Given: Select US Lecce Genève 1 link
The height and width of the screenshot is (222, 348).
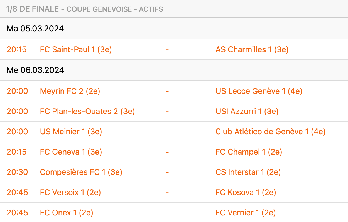Looking at the screenshot, I should coord(259,91).
